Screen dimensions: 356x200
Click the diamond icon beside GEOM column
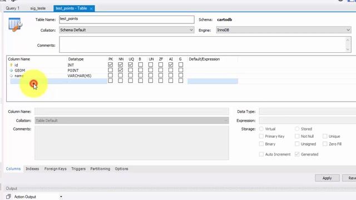point(11,71)
